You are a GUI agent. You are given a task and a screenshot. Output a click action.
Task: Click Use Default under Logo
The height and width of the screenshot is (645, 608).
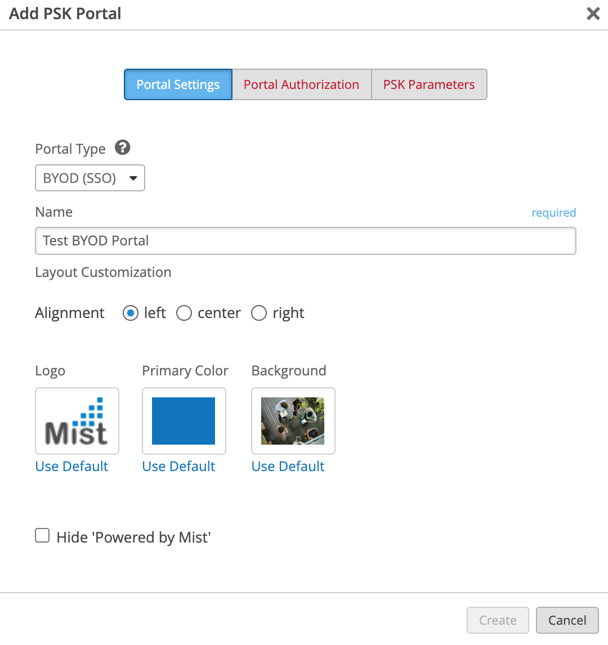point(71,467)
